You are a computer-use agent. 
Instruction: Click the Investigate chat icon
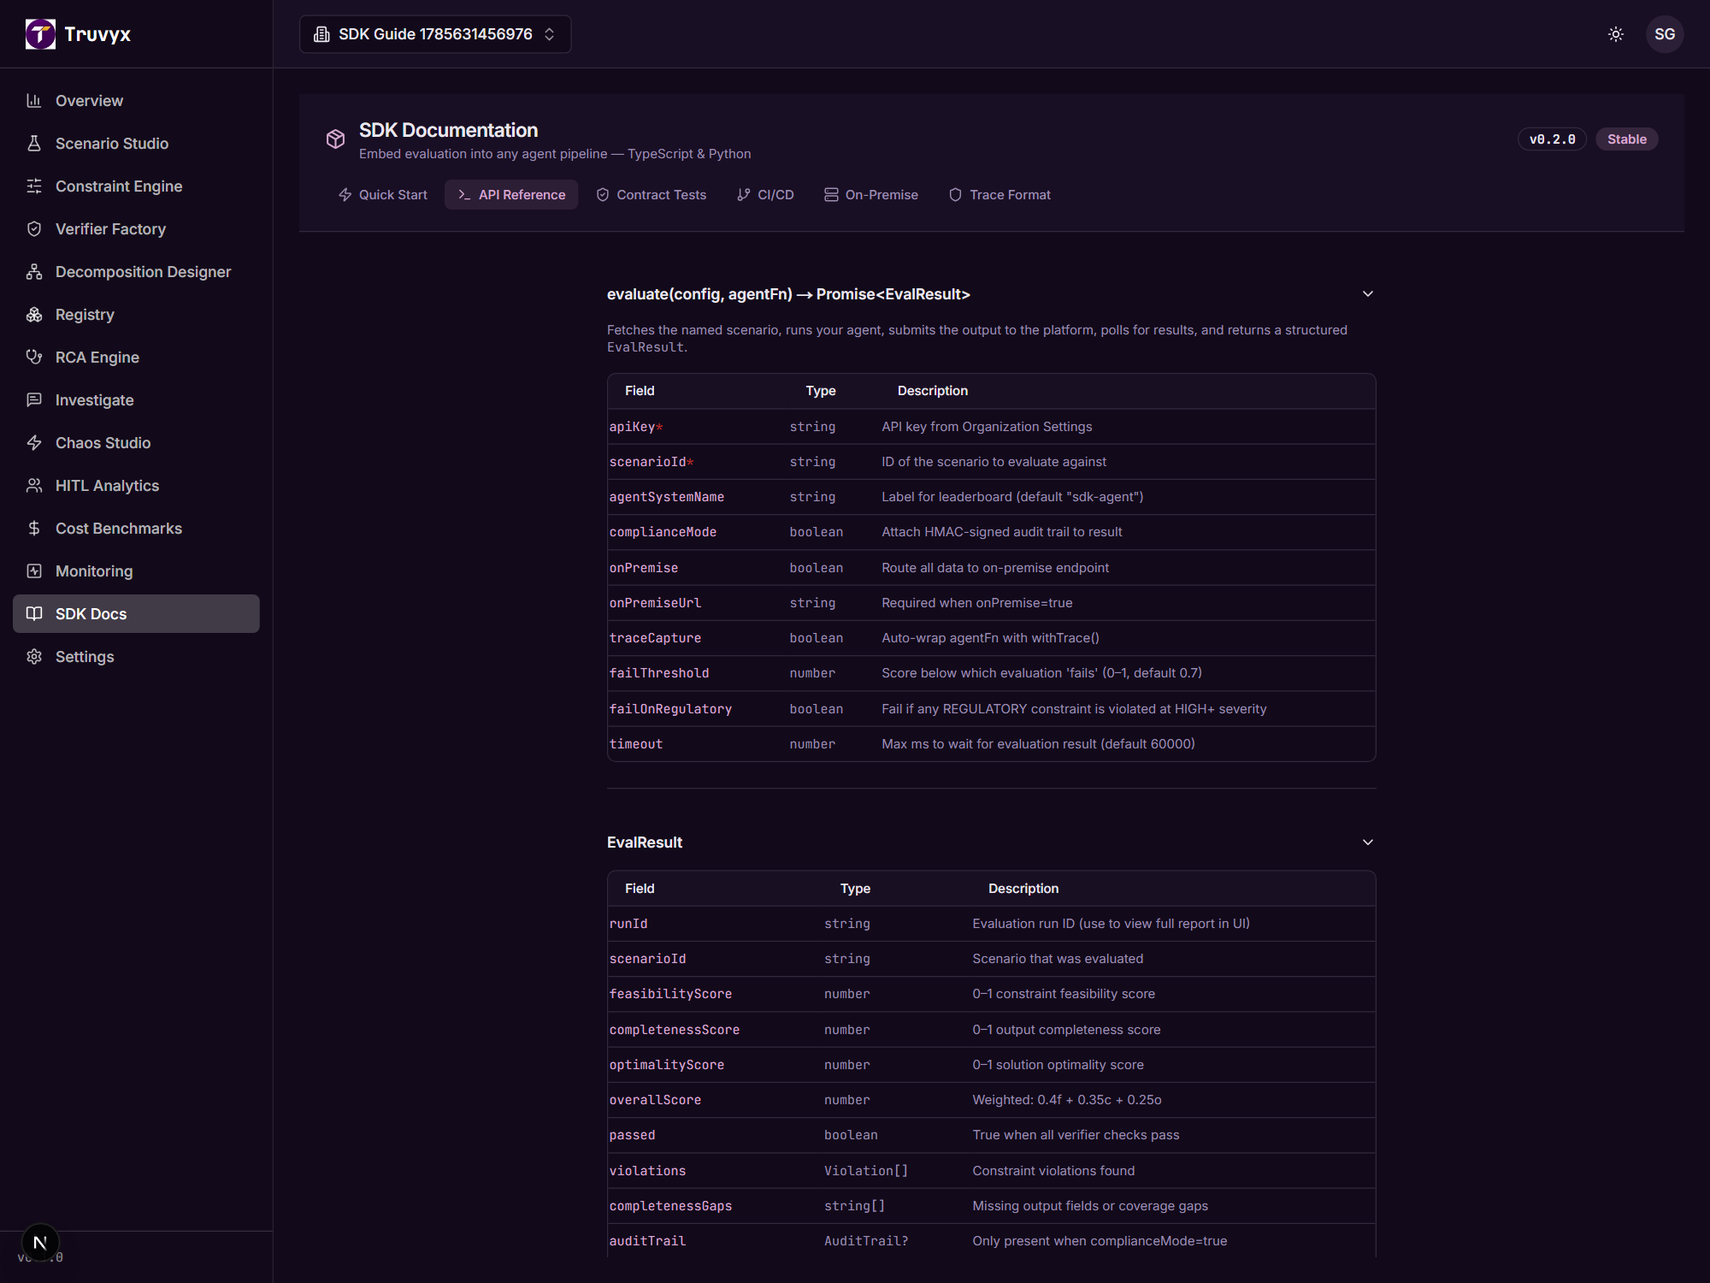point(34,400)
